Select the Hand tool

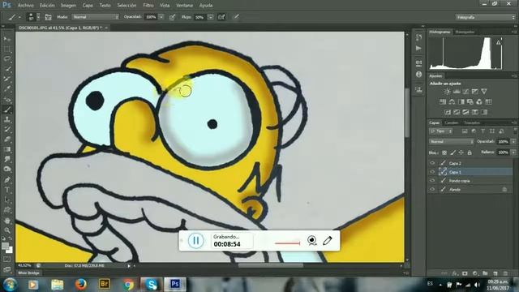(7, 221)
